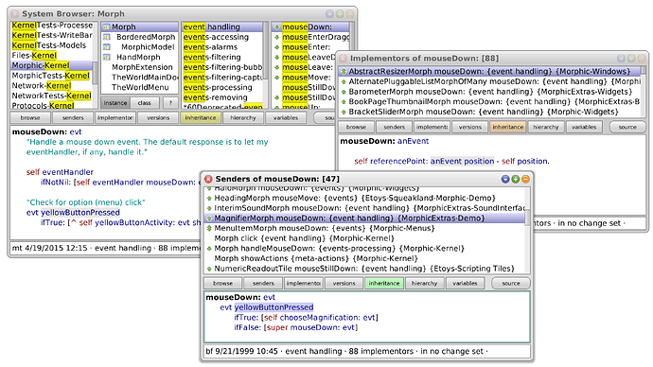This screenshot has height=367, width=653.
Task: Select Files-Kernel category
Action: (x=51, y=56)
